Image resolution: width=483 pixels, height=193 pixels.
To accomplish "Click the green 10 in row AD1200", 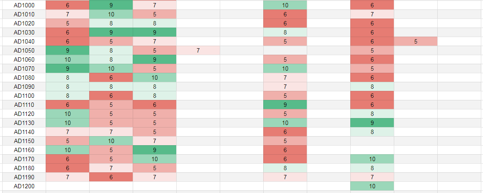I will coord(372,186).
